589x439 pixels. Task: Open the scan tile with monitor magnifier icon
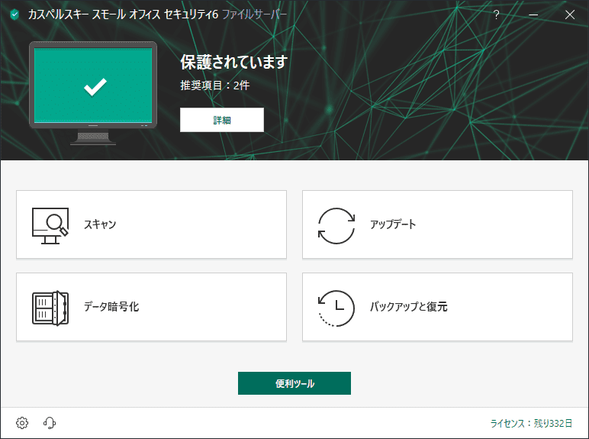151,224
